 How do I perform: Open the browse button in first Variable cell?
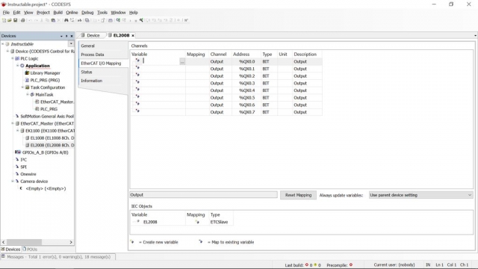coord(182,61)
